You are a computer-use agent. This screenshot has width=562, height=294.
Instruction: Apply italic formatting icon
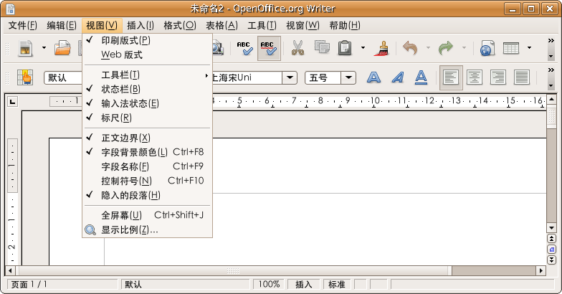click(398, 77)
